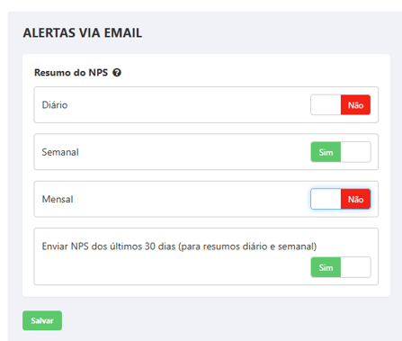Click the green Sim half of Semanal toggle
This screenshot has height=341, width=402.
point(326,152)
